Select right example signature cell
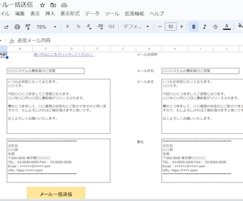The width and height of the screenshot is (243, 201). pos(202,161)
